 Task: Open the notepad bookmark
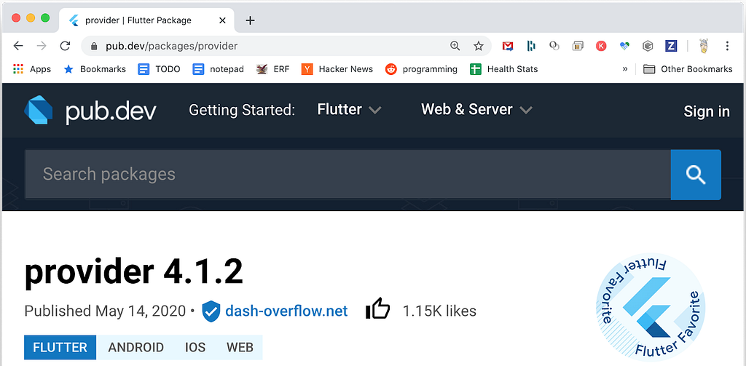pos(219,69)
